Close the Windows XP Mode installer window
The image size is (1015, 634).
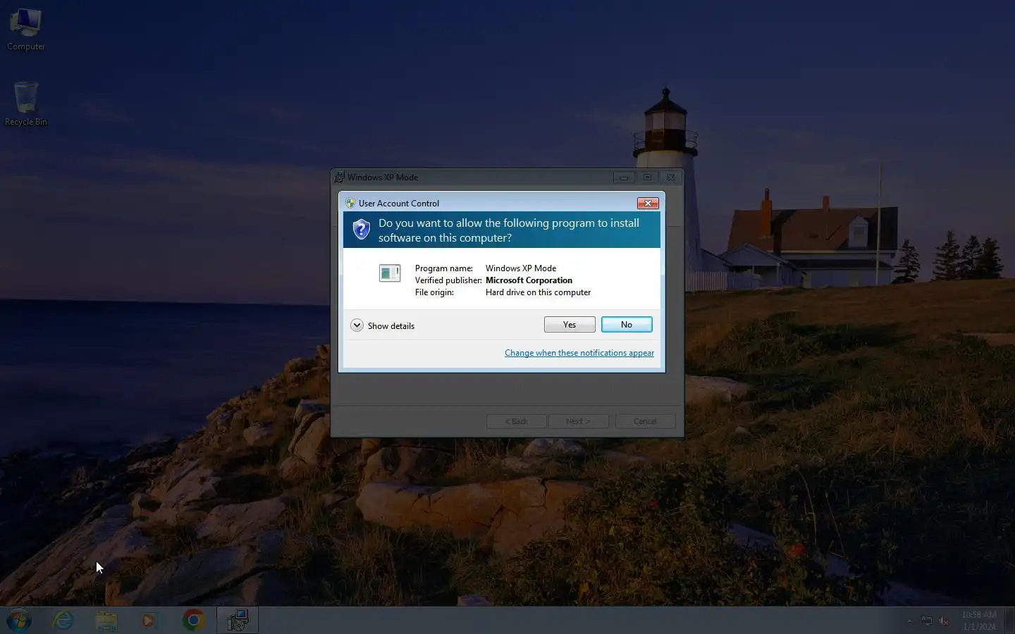coord(670,178)
